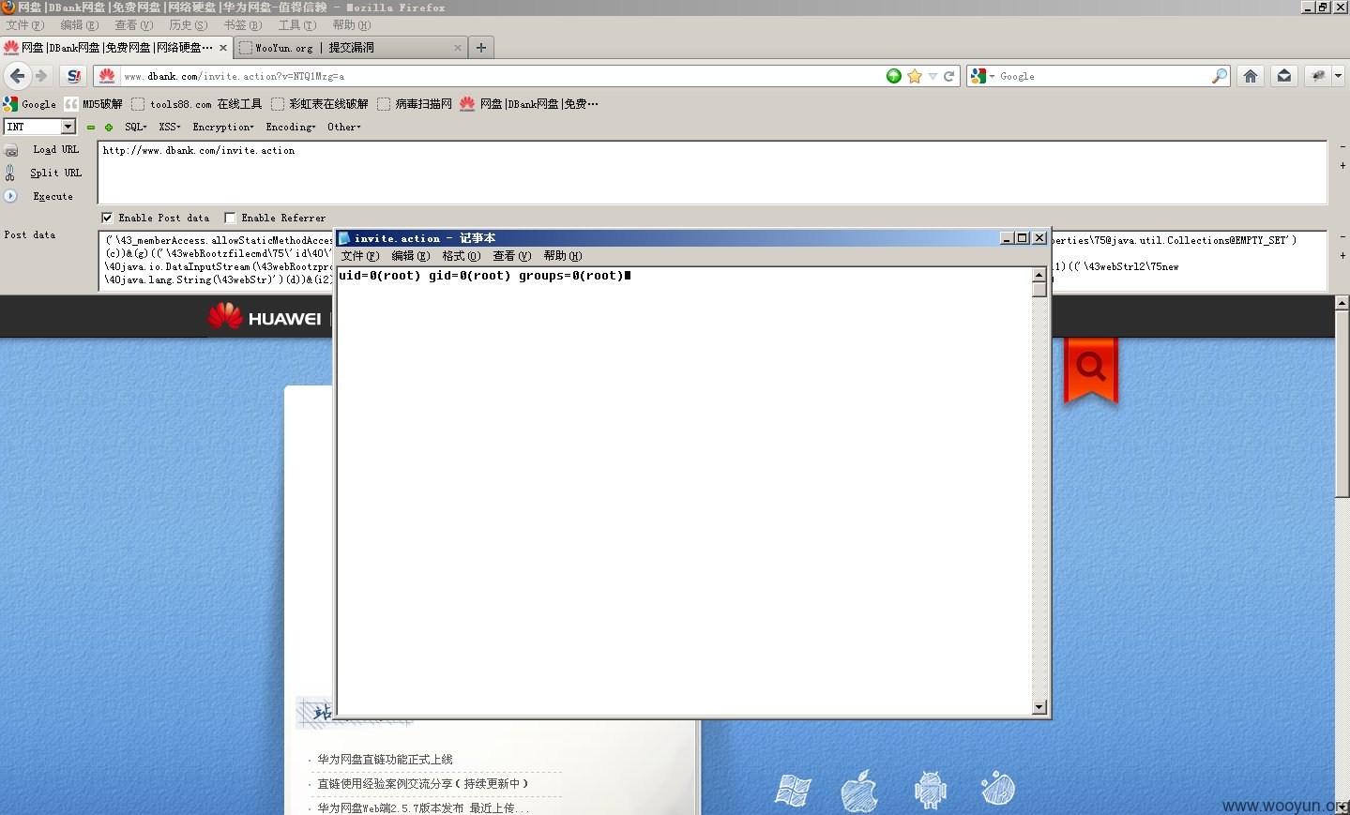Open Notepad 查看 menu

511,256
